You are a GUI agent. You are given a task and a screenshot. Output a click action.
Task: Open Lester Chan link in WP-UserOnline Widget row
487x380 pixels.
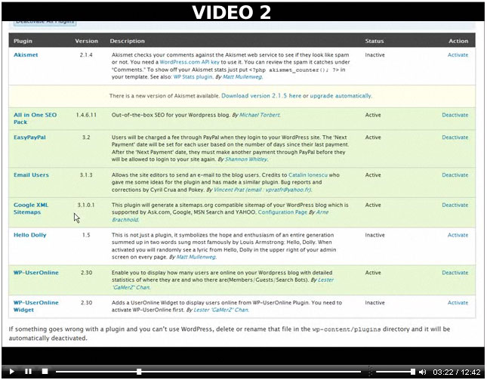click(x=221, y=310)
